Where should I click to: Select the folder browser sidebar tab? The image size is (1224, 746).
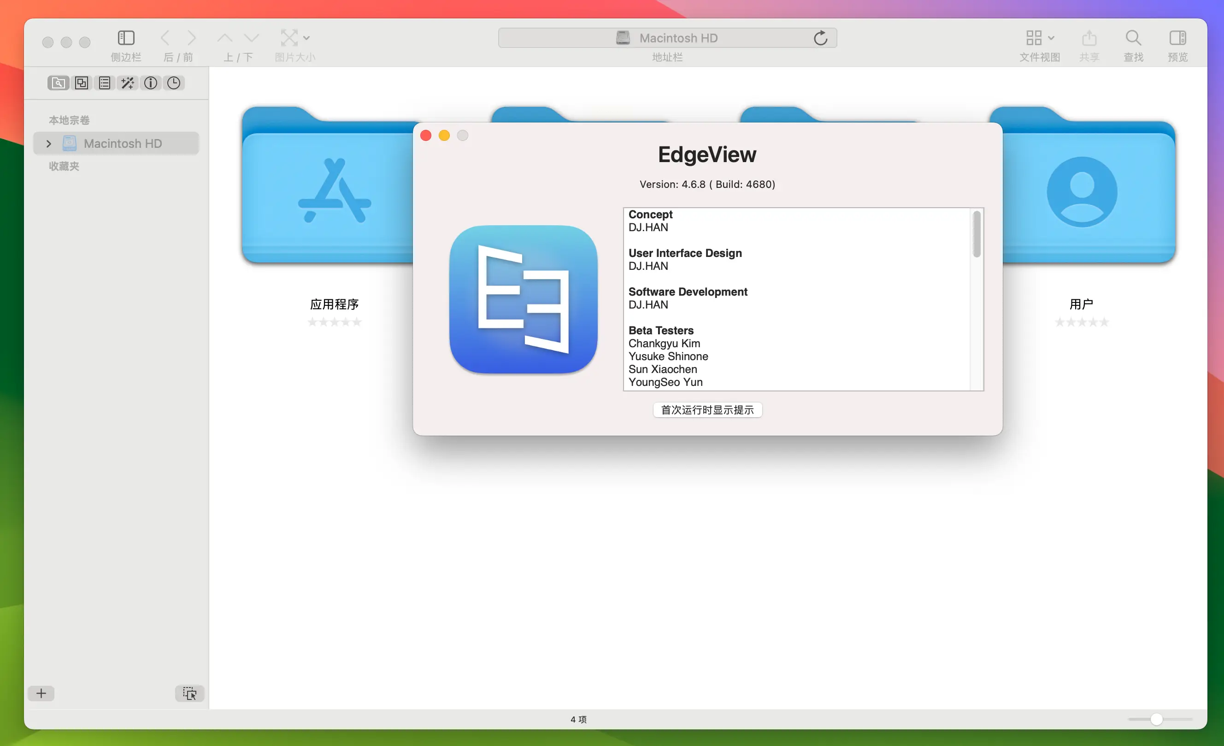pos(58,83)
